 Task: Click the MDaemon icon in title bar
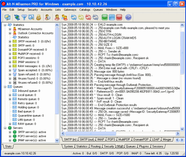4,4
